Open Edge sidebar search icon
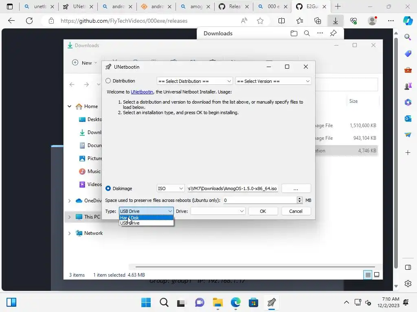The height and width of the screenshot is (312, 417). (x=408, y=37)
